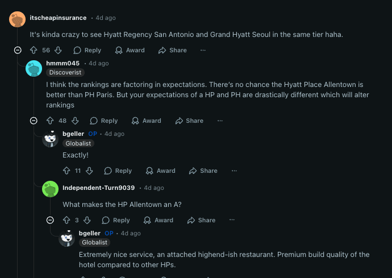This screenshot has width=392, height=278.
Task: Downvote hmmm045's comment with 48 points
Action: pyautogui.click(x=75, y=121)
